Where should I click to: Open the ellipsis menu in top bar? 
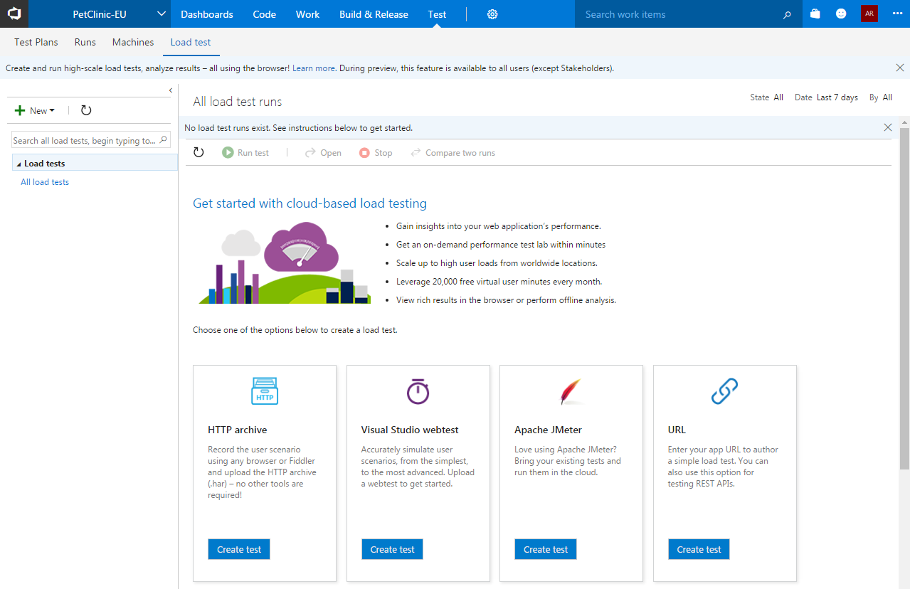896,14
